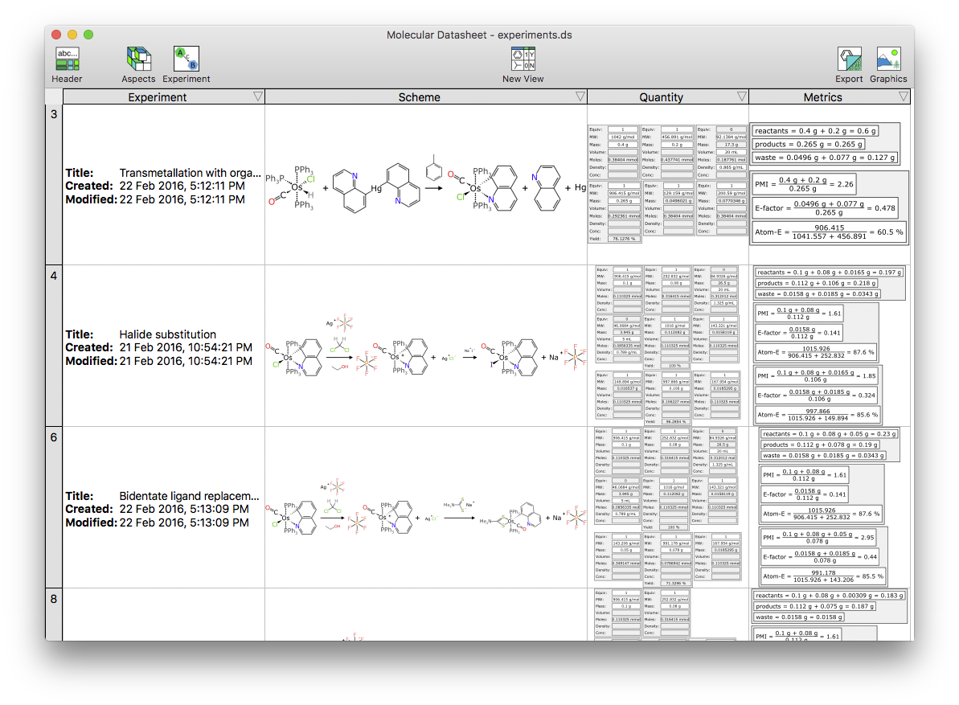The height and width of the screenshot is (705, 959).
Task: Export the datasheet via the Export icon
Action: coord(849,60)
